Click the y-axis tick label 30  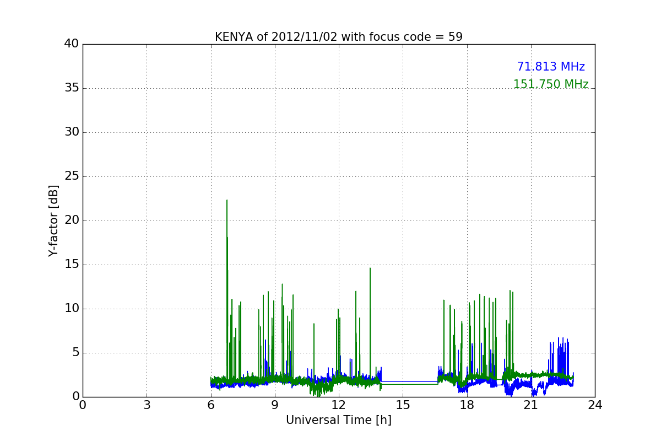72,132
